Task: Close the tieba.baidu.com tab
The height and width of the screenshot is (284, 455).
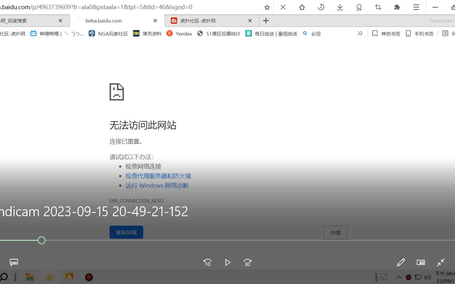Action: coord(155,21)
